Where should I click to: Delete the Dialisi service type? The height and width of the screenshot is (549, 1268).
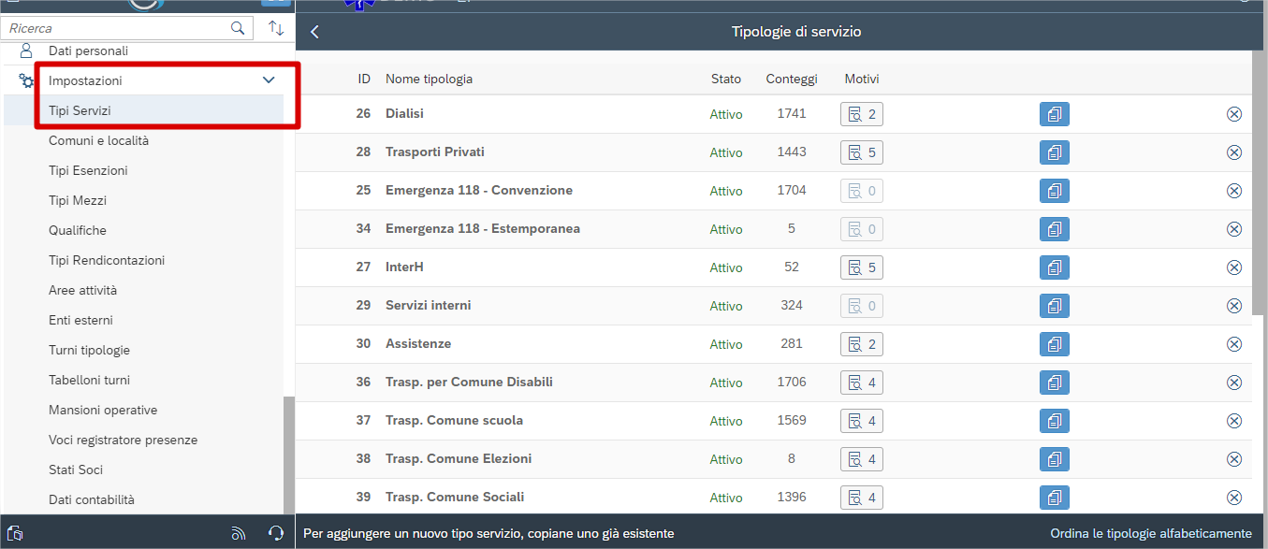pyautogui.click(x=1233, y=114)
